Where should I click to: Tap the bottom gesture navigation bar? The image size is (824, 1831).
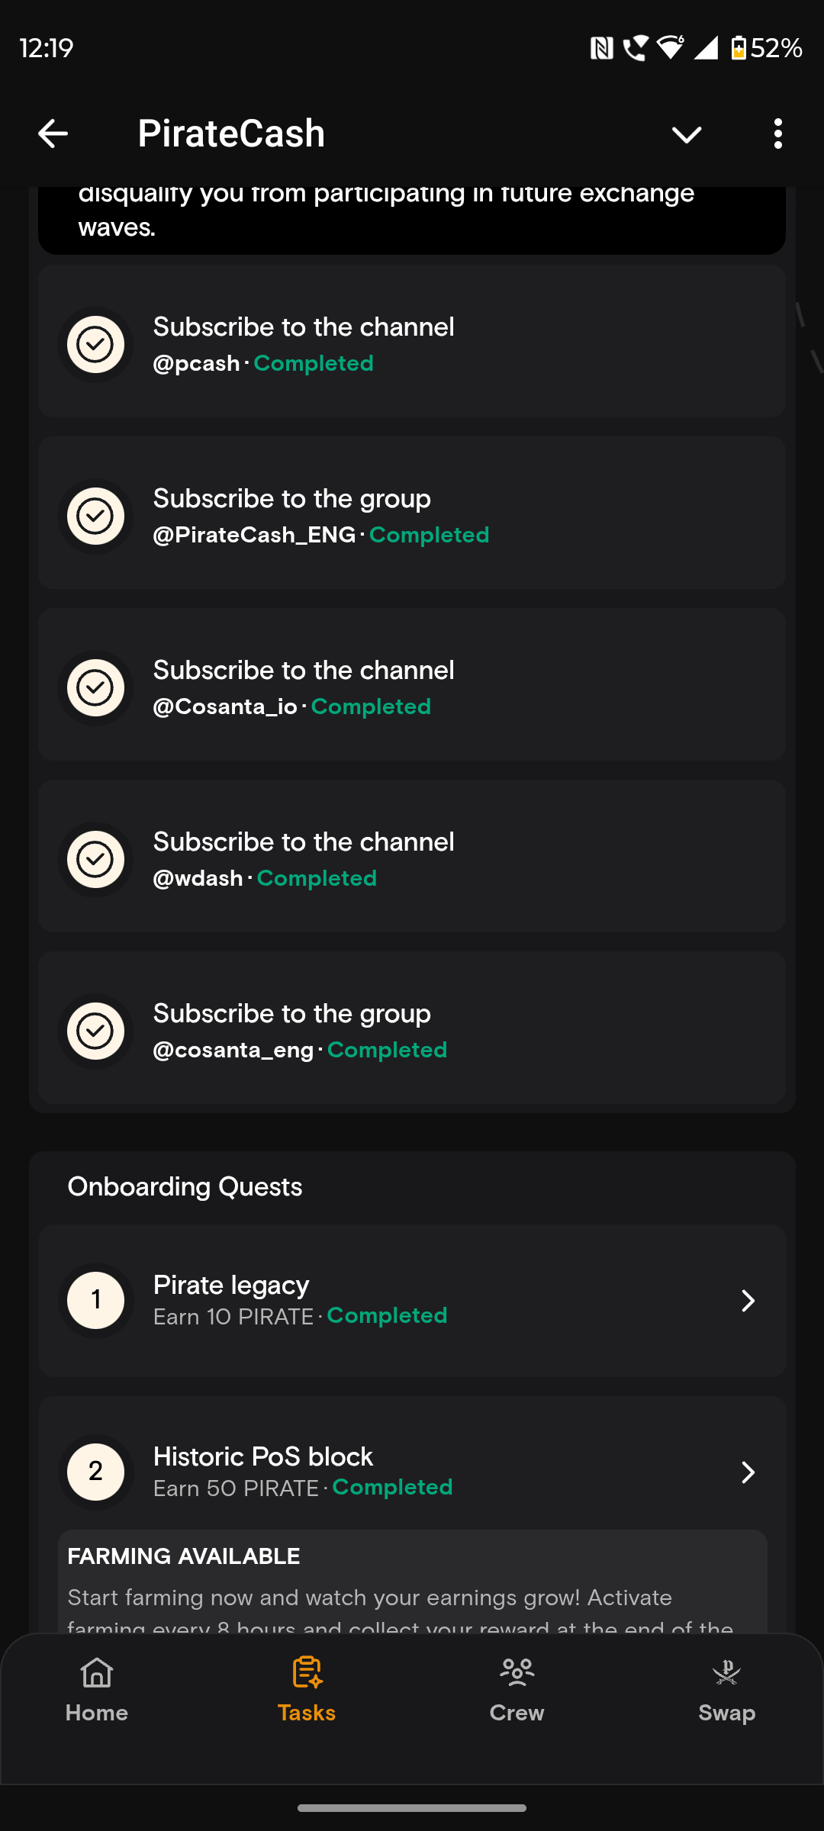coord(412,1807)
